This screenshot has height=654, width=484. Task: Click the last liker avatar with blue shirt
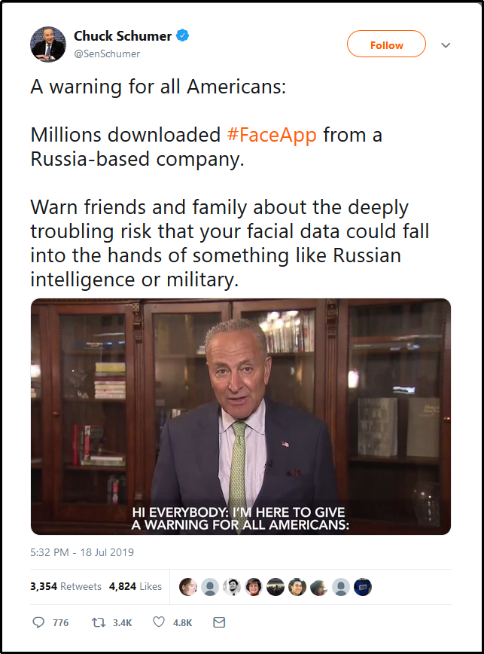tap(363, 587)
